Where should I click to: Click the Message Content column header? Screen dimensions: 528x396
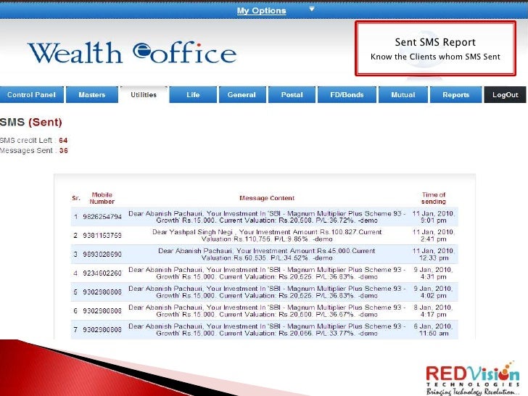[x=267, y=198]
